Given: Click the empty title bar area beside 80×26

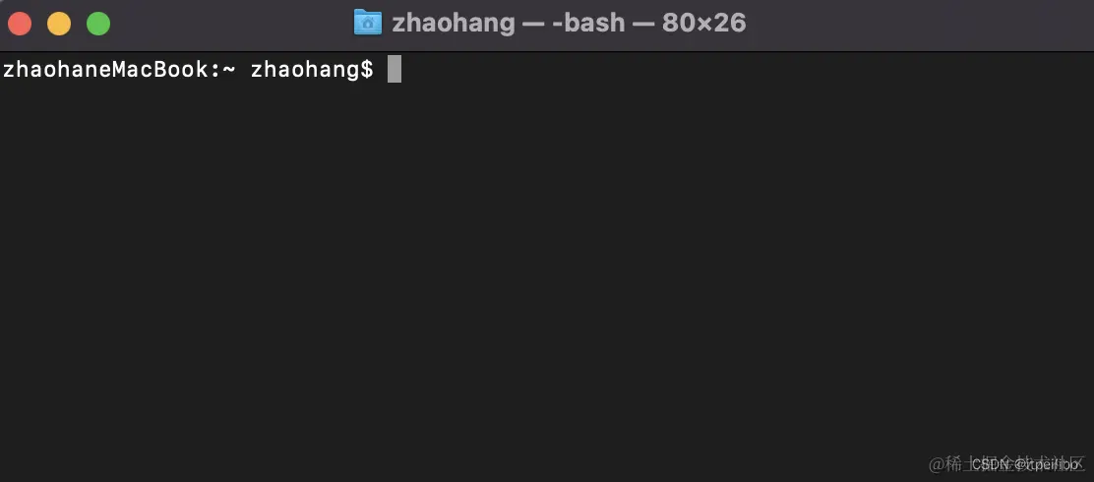Looking at the screenshot, I should pyautogui.click(x=907, y=24).
